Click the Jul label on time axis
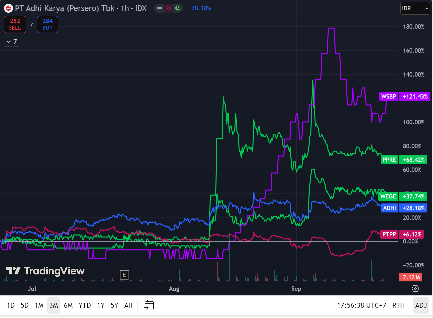Image resolution: width=433 pixels, height=318 pixels. pos(32,289)
